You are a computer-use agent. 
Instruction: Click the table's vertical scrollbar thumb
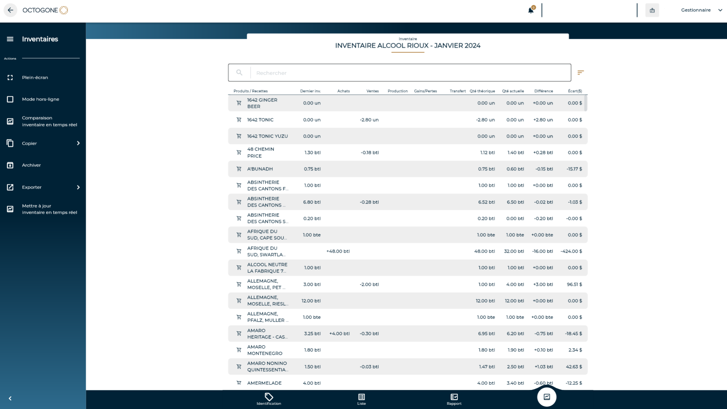586,103
